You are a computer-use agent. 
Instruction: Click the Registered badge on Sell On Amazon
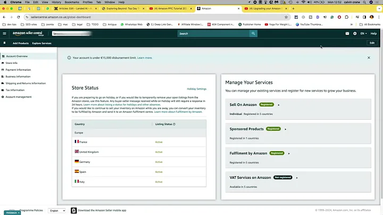[267, 104]
